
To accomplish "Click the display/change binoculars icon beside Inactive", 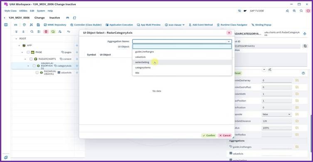I will point(68,18).
